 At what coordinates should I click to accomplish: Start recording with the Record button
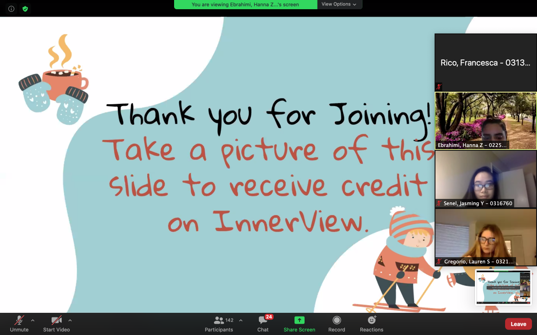336,324
